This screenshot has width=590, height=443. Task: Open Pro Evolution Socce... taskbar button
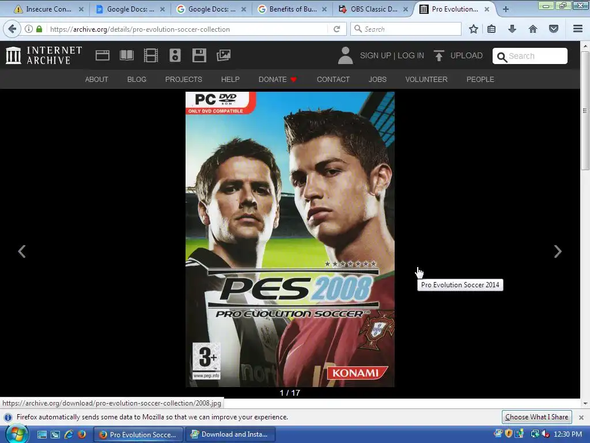[138, 434]
